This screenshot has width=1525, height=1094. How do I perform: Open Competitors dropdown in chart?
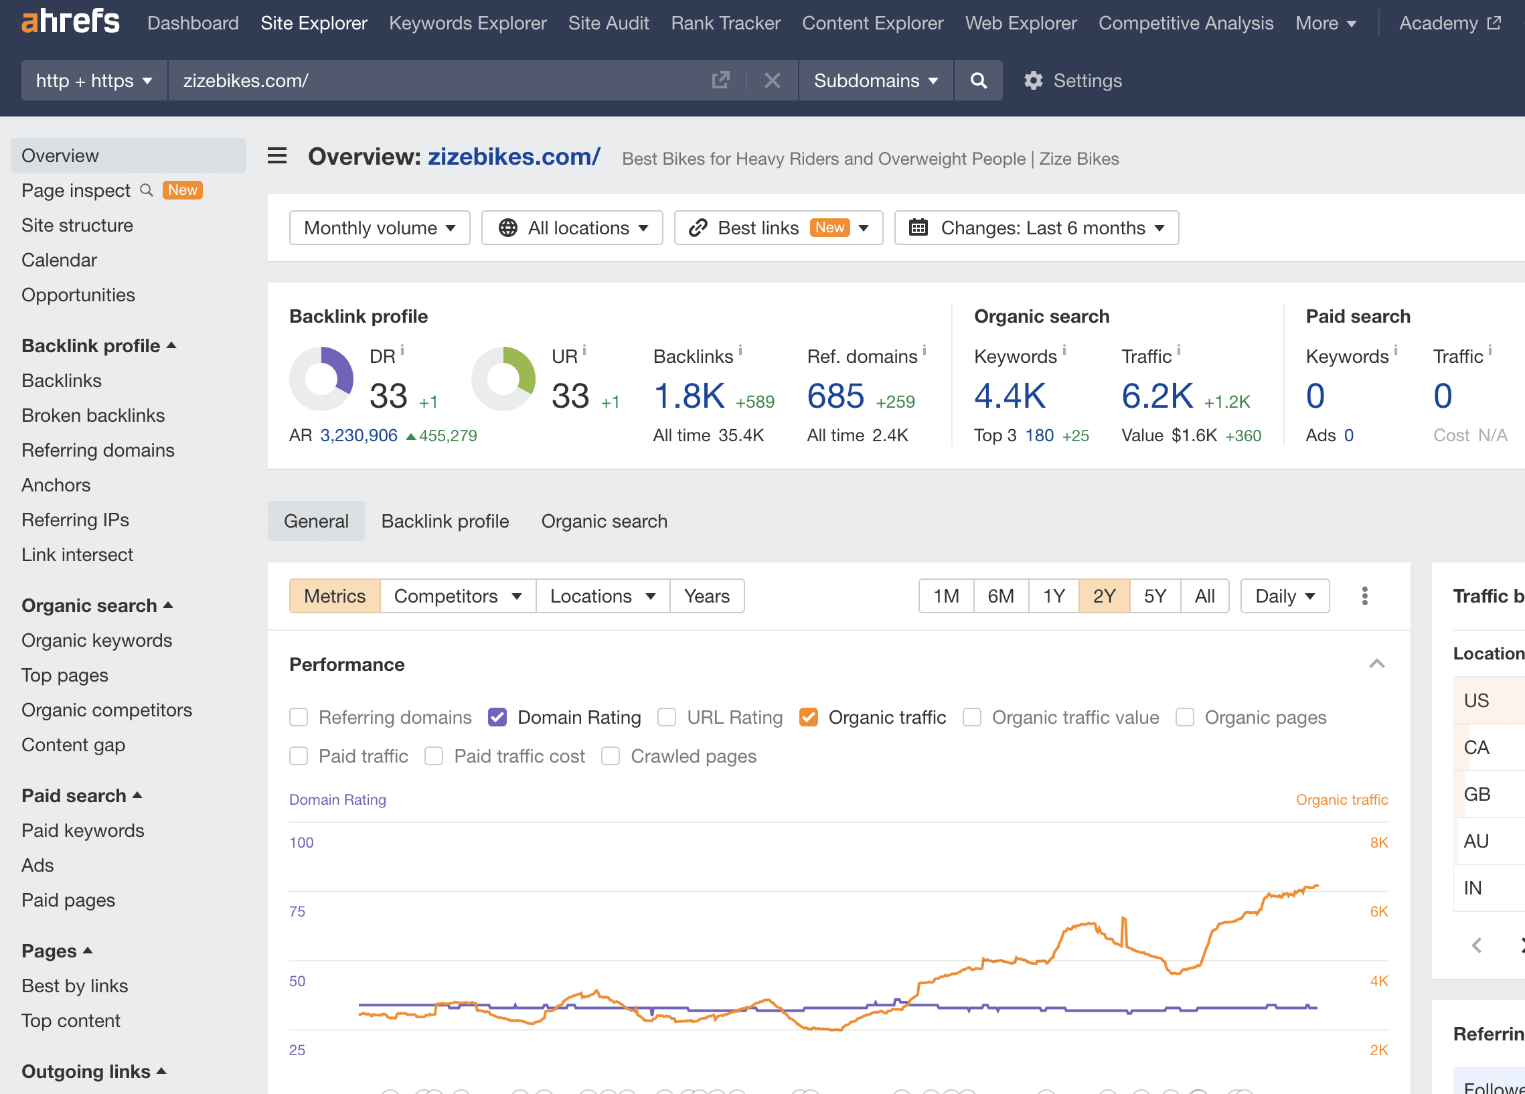coord(458,596)
